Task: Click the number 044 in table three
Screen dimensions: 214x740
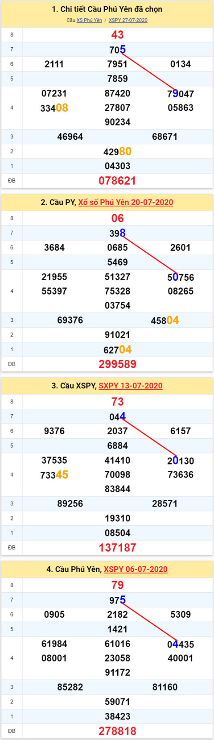Action: 117,416
